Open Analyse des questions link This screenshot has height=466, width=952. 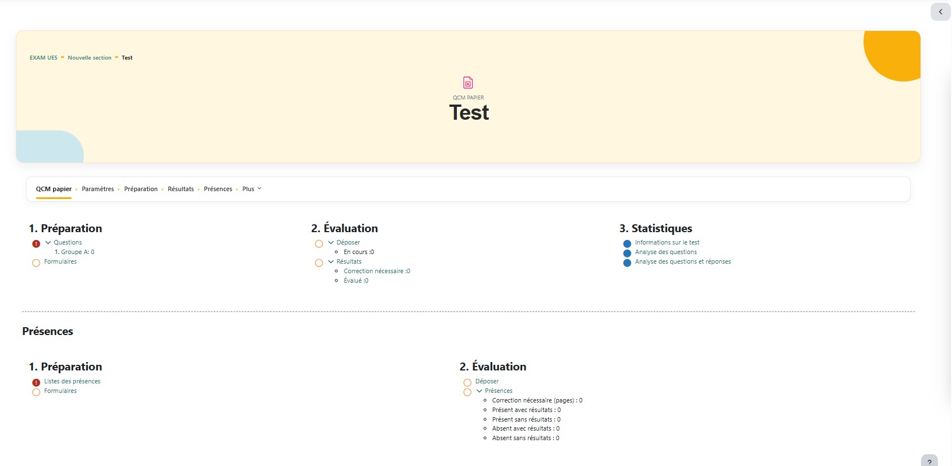tap(666, 252)
